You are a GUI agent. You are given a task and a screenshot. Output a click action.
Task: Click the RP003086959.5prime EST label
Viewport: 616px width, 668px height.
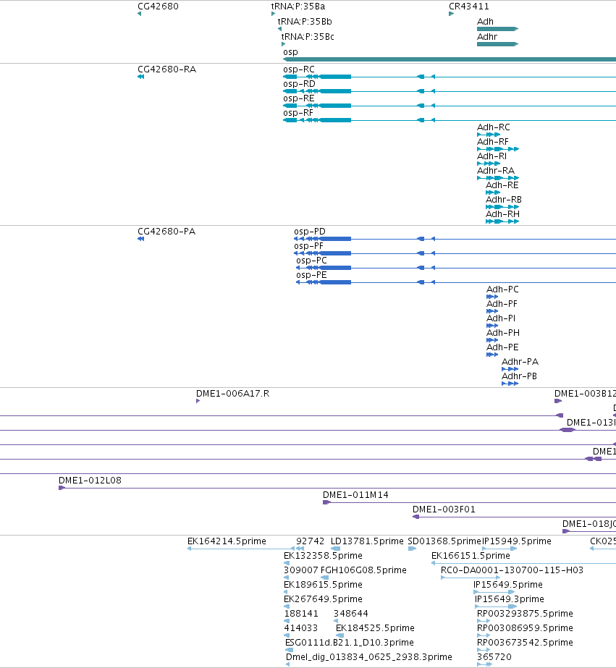click(x=525, y=628)
